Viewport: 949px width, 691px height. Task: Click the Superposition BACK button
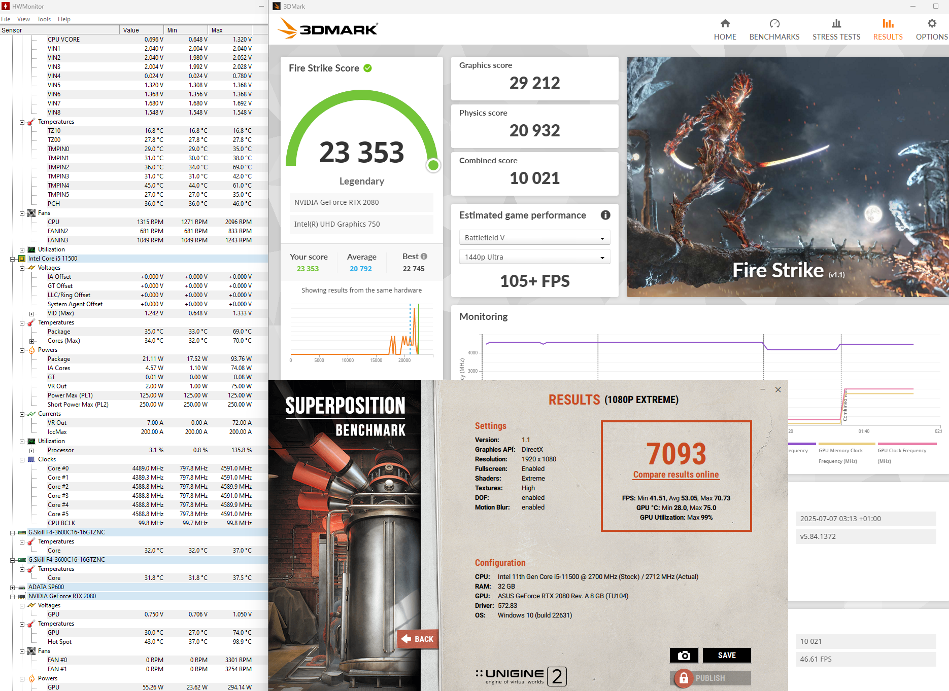click(x=417, y=639)
